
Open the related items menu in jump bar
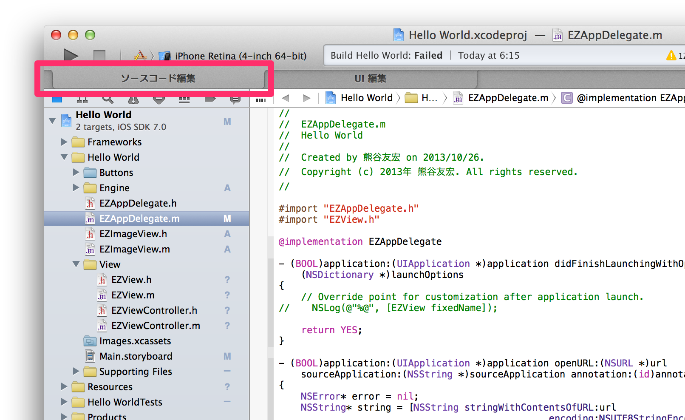click(x=261, y=99)
